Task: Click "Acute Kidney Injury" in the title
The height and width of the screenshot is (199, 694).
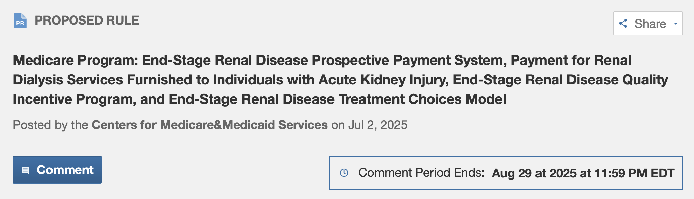Action: click(383, 80)
